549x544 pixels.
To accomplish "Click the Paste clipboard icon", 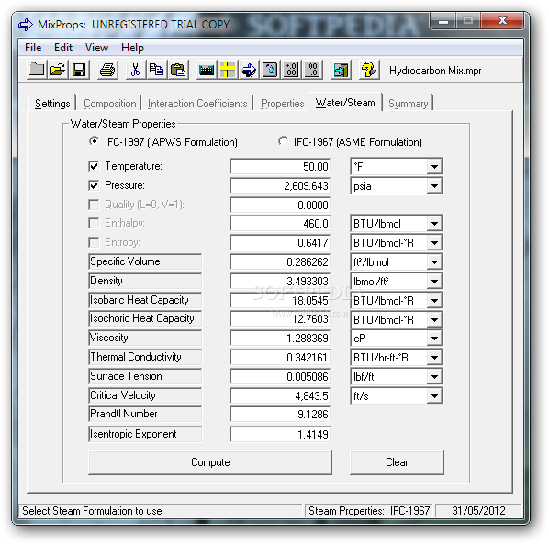I will (178, 70).
